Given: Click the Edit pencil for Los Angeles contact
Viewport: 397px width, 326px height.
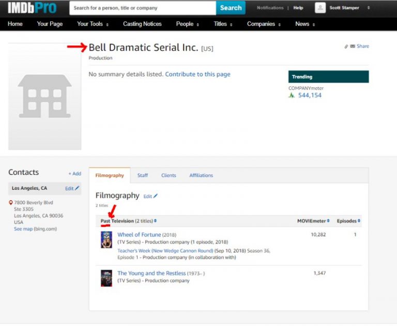Looking at the screenshot, I should pos(77,188).
